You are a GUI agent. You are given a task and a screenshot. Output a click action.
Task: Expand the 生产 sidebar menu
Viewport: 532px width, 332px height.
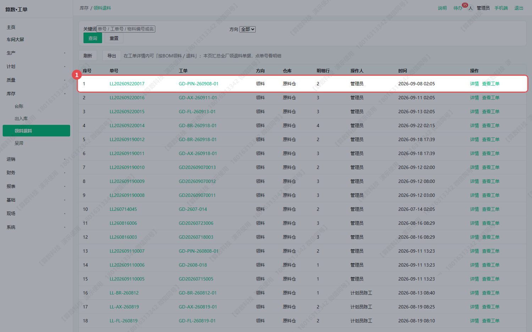pos(36,53)
